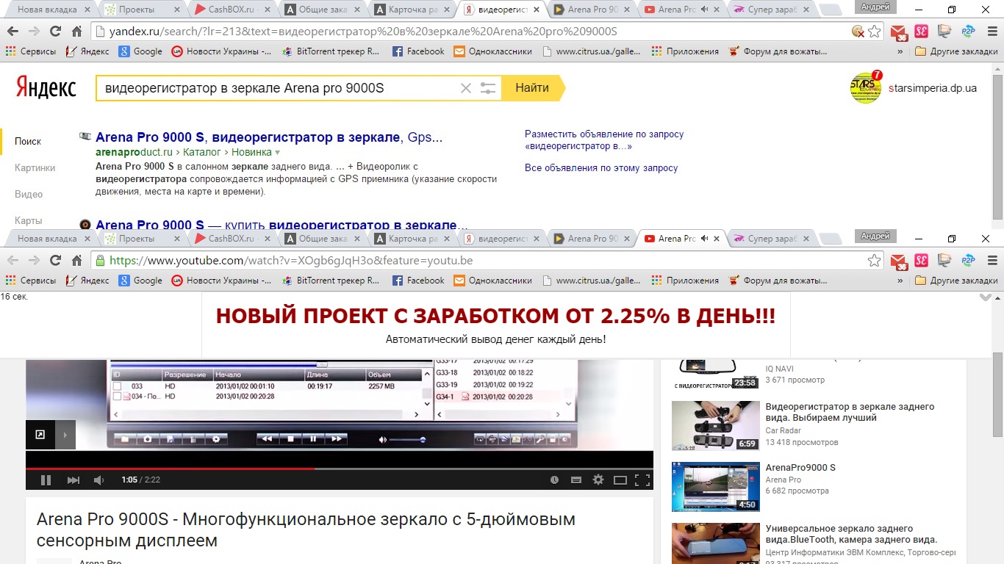The height and width of the screenshot is (564, 1004).
Task: Bookmark the Yandex search page with the star
Action: point(875,32)
